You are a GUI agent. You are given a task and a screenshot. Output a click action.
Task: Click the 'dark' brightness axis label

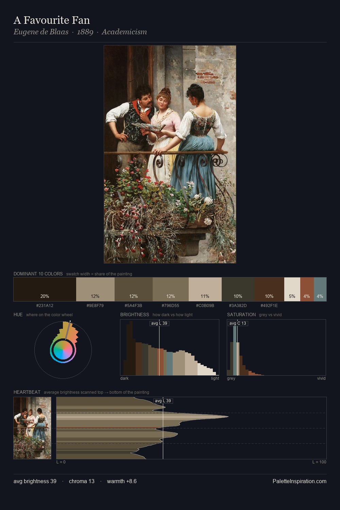(124, 378)
